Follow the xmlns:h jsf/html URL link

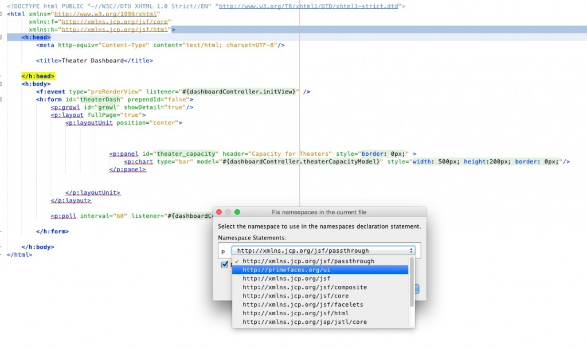(x=115, y=30)
